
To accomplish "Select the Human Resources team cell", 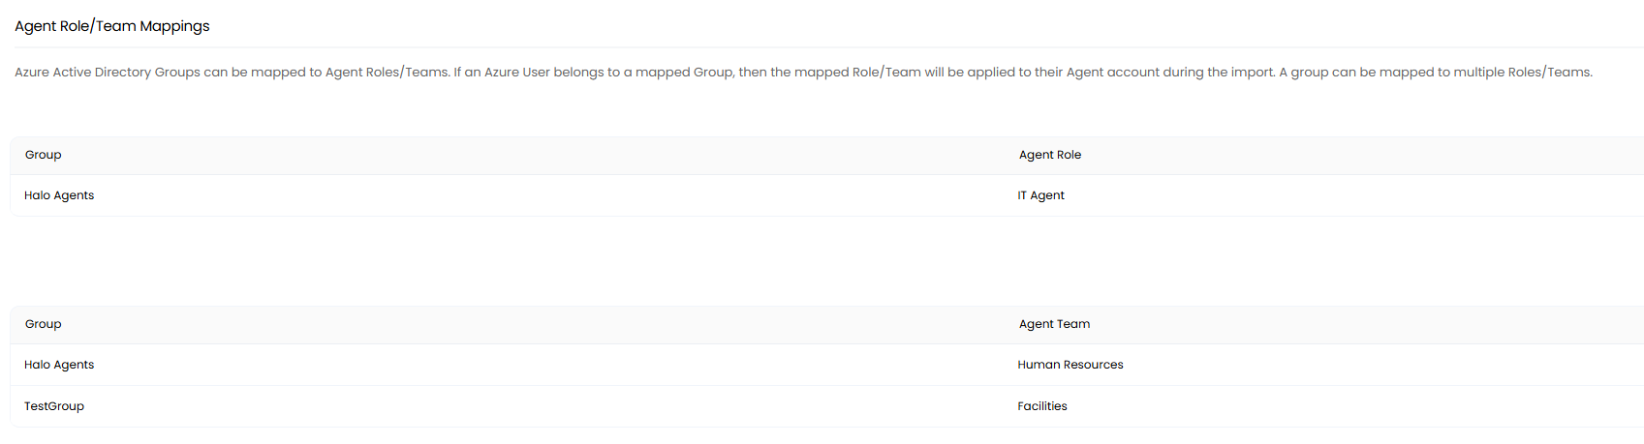I will [x=1070, y=365].
